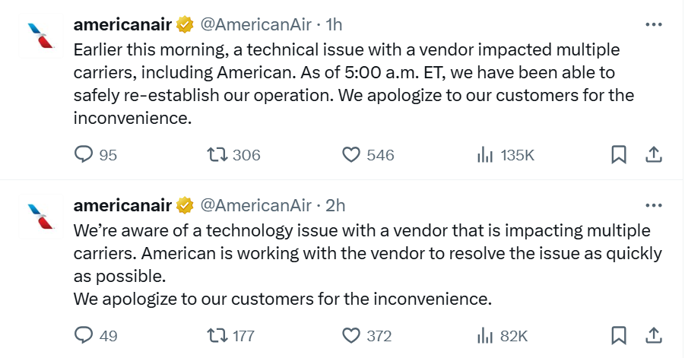Bookmark the 1h American Air tweet
This screenshot has height=358, width=685.
619,155
